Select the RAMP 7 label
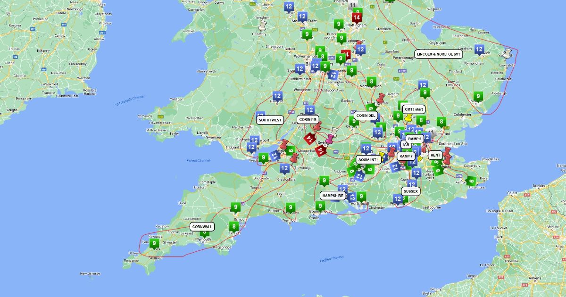This screenshot has height=297, width=566. 406,156
